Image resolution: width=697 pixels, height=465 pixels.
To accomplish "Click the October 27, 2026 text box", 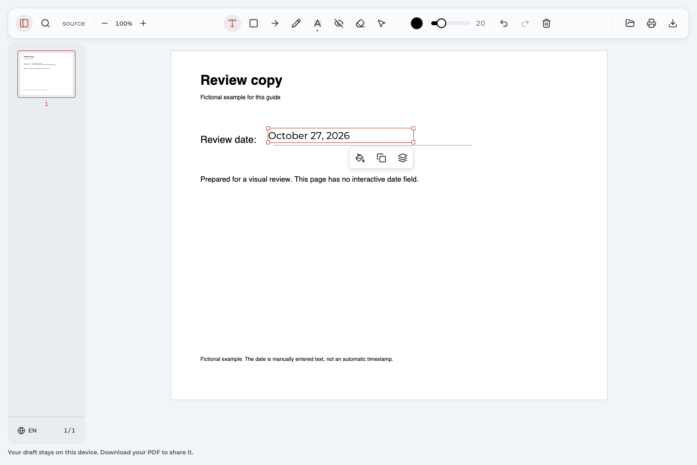I will [x=341, y=136].
